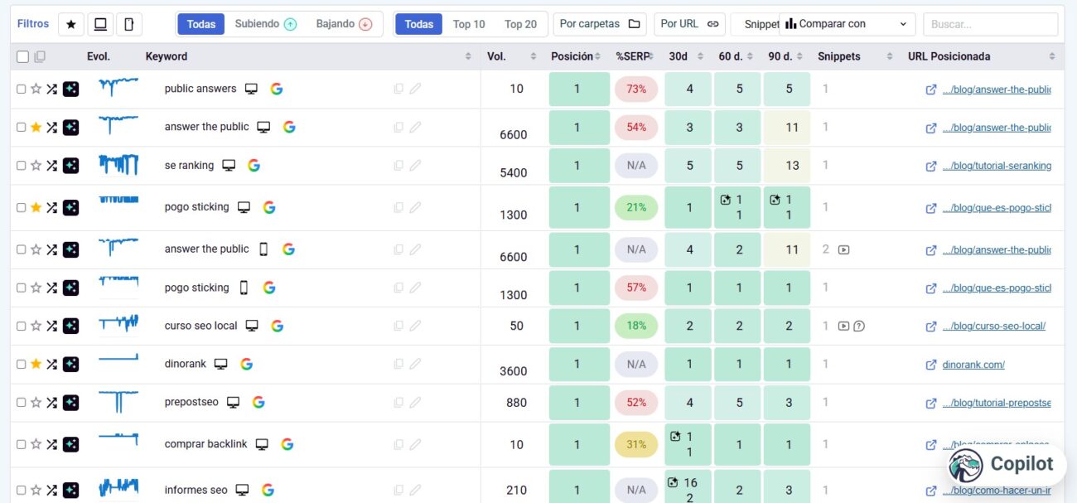Open external link icon for curso-seo-local URL
The image size is (1077, 503).
click(x=931, y=326)
